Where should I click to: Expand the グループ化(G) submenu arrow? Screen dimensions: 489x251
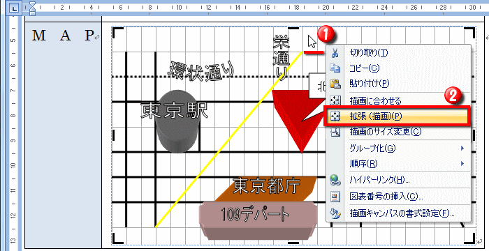462,149
